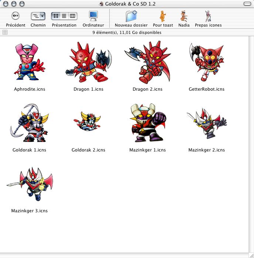The width and height of the screenshot is (254, 258).
Task: Click the Mazinkger 1.icns file name
Action: (x=148, y=150)
